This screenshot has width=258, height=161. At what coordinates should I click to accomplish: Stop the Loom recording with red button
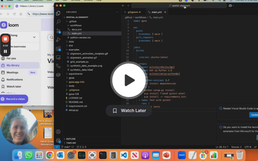click(x=5, y=39)
